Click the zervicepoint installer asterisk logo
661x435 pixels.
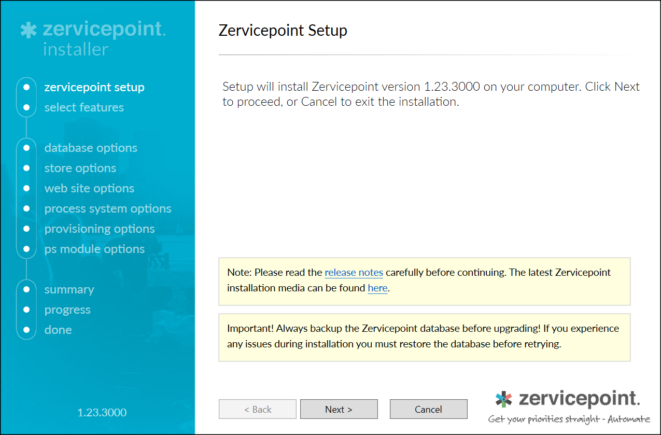click(x=28, y=30)
